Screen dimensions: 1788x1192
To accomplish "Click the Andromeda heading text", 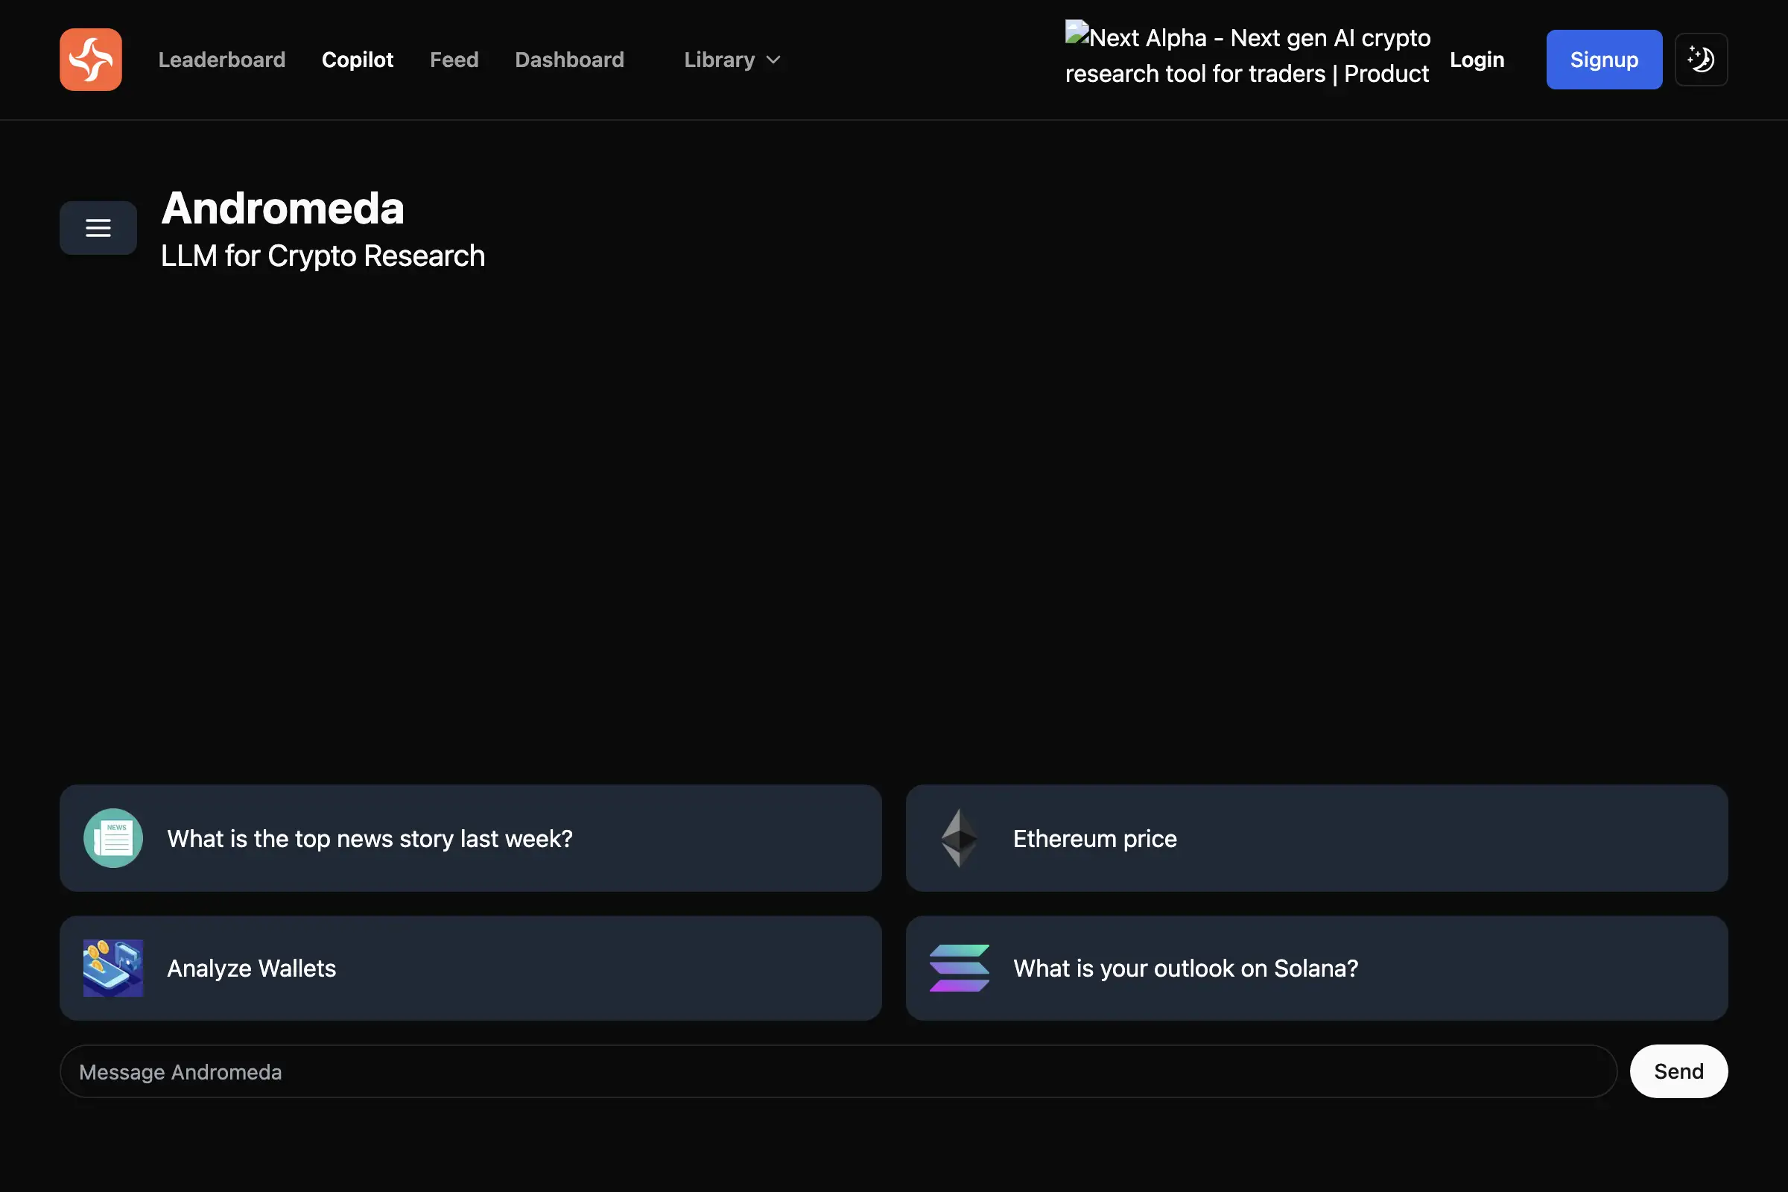I will [x=282, y=208].
